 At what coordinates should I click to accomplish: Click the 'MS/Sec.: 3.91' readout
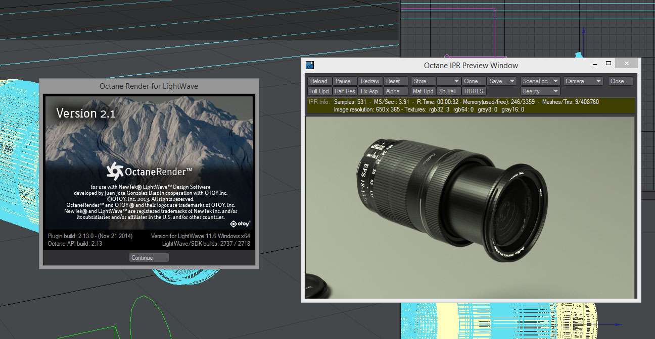[392, 102]
